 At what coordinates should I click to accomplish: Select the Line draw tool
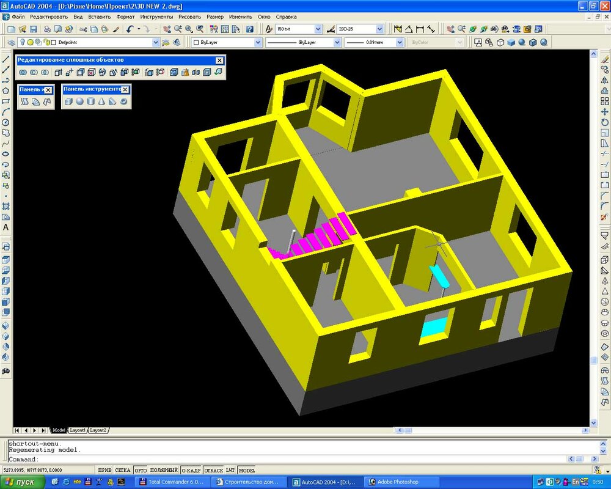point(6,59)
